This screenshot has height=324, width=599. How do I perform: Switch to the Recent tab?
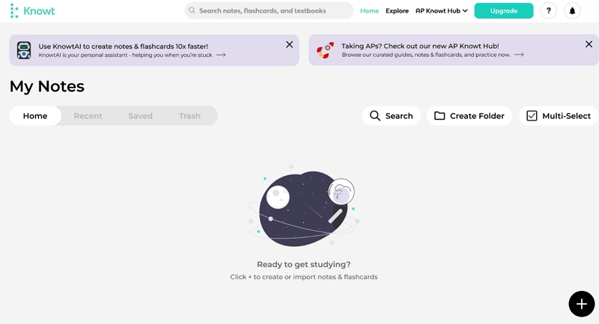[x=88, y=116]
